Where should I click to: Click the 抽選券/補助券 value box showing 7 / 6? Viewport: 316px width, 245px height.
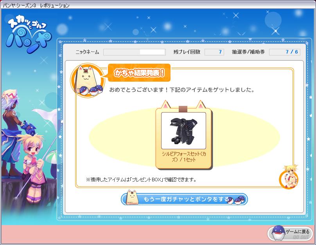pyautogui.click(x=285, y=52)
